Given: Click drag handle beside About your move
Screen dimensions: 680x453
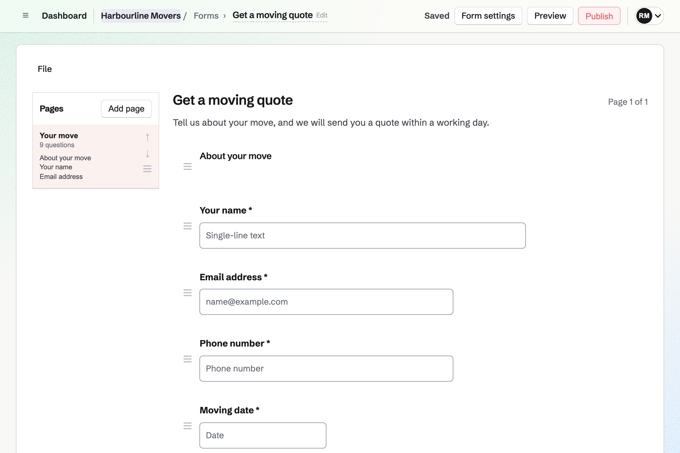Looking at the screenshot, I should [188, 166].
